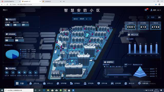Viewport: 164px width, 92px height.
Task: Open Chrome's three-dot menu
Action: tap(162, 4)
